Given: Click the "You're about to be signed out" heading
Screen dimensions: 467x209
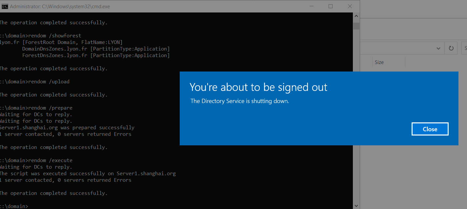Looking at the screenshot, I should pos(258,87).
